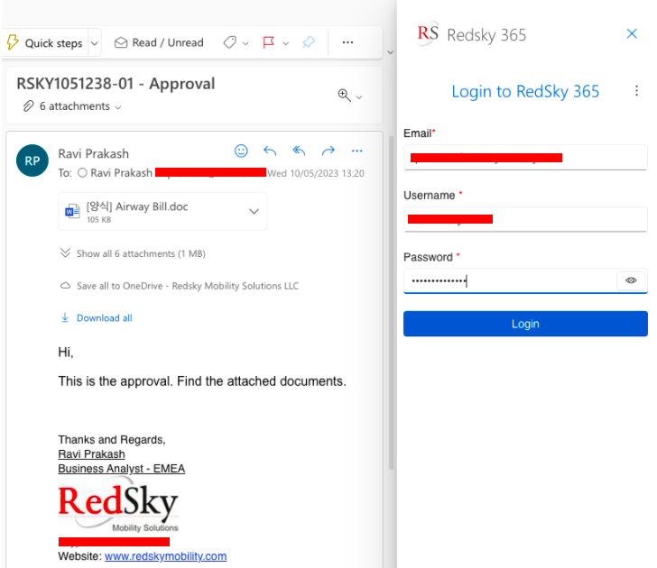The image size is (657, 568).
Task: Click the sender name Ravi Prakash
Action: (94, 153)
